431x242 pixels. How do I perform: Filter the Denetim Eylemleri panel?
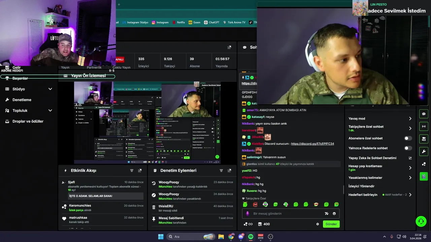coord(221,171)
